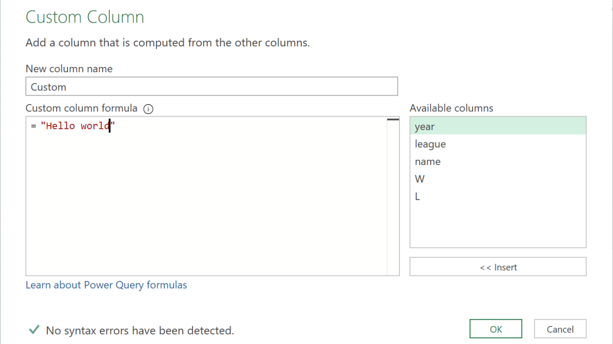
Task: Cancel the Custom Column dialog
Action: pos(560,329)
